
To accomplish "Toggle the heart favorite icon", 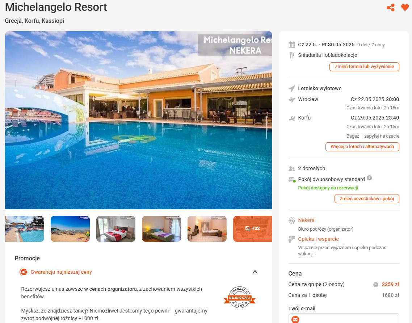I will pyautogui.click(x=405, y=7).
